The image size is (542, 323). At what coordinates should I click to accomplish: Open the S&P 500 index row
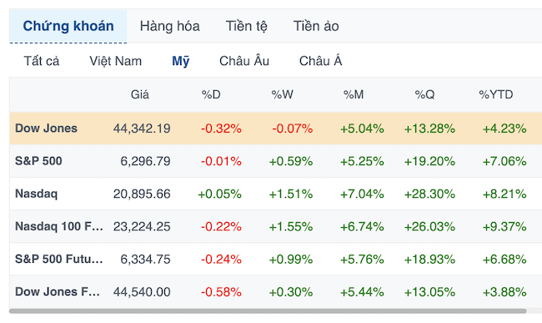[x=275, y=161]
